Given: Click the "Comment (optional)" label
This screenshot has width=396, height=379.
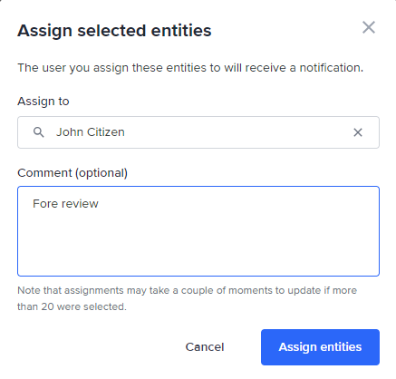Looking at the screenshot, I should pos(72,173).
